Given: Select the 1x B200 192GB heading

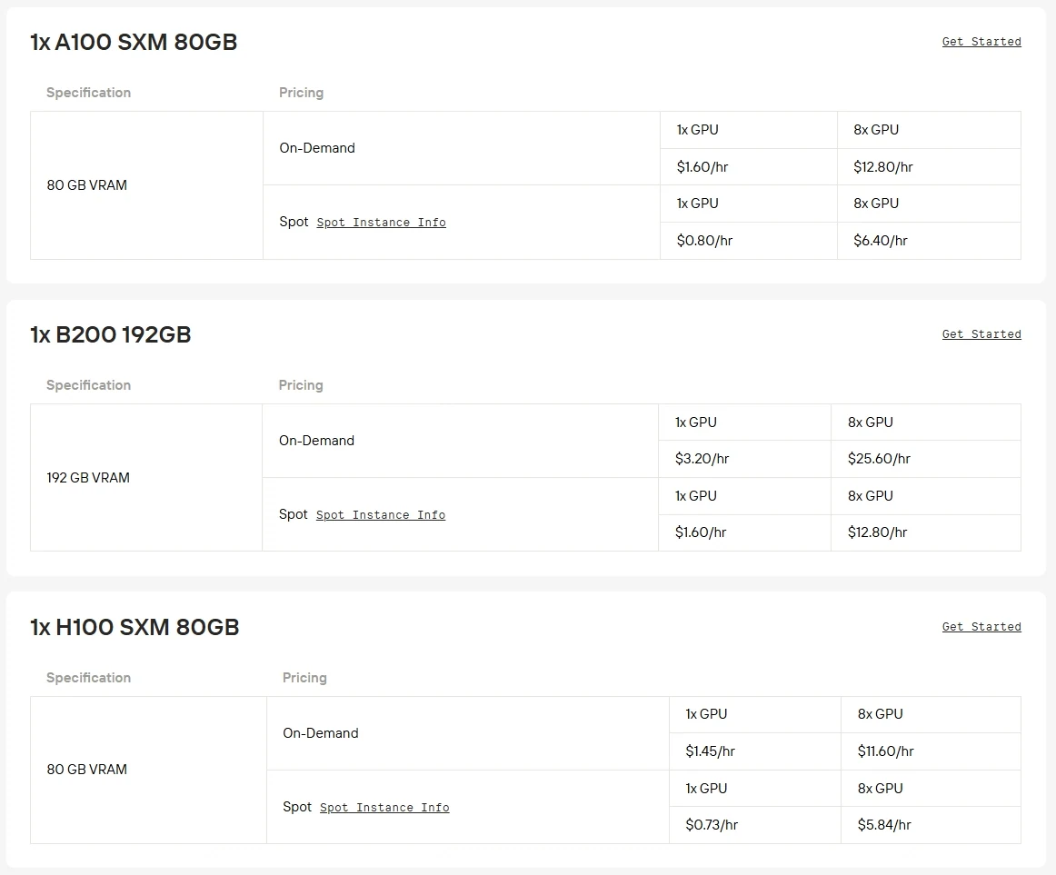Looking at the screenshot, I should tap(111, 334).
